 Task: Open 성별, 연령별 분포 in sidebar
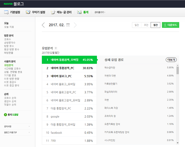click(13, 72)
